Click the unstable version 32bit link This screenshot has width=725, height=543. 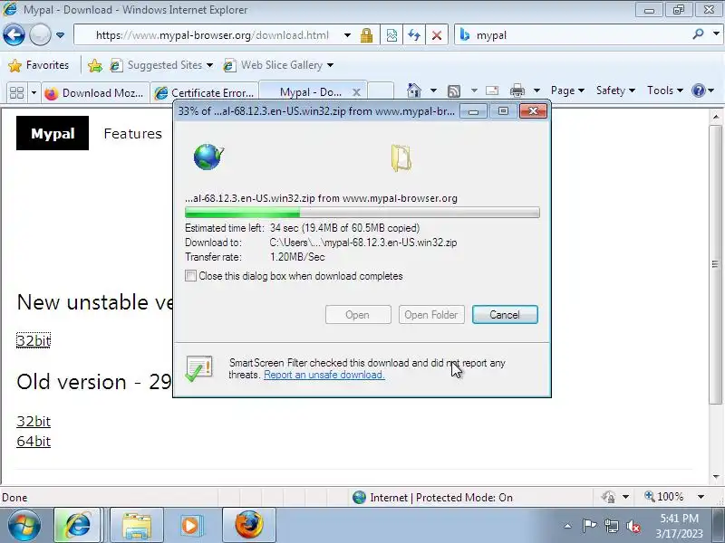[x=34, y=340]
